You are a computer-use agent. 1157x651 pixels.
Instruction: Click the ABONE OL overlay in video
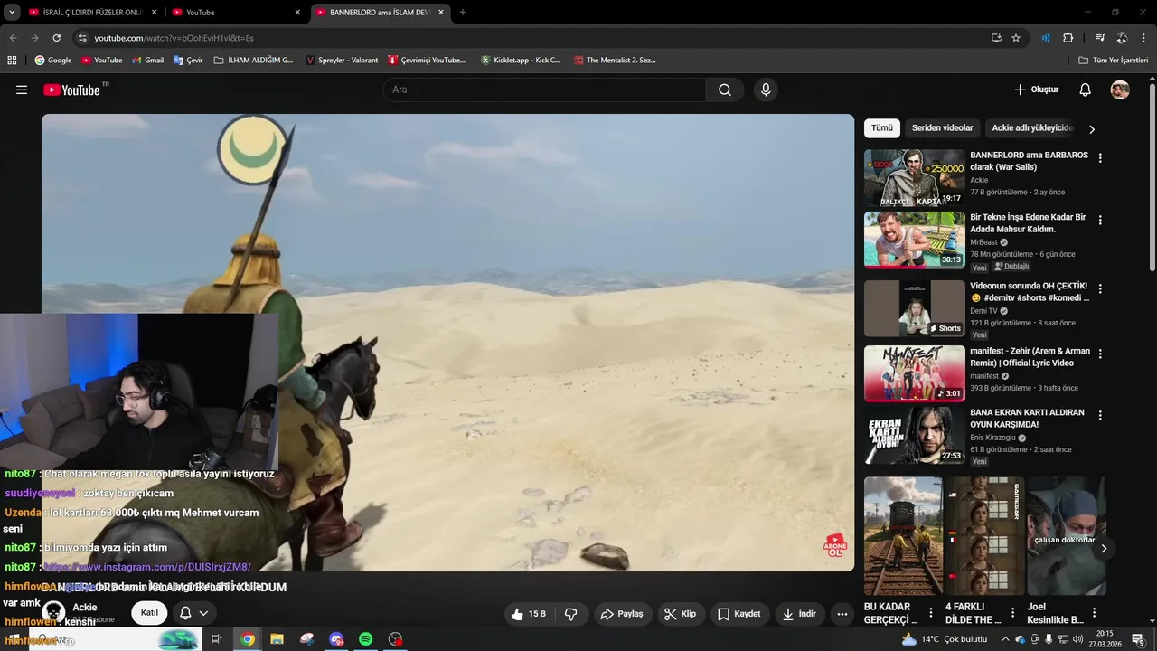click(835, 545)
